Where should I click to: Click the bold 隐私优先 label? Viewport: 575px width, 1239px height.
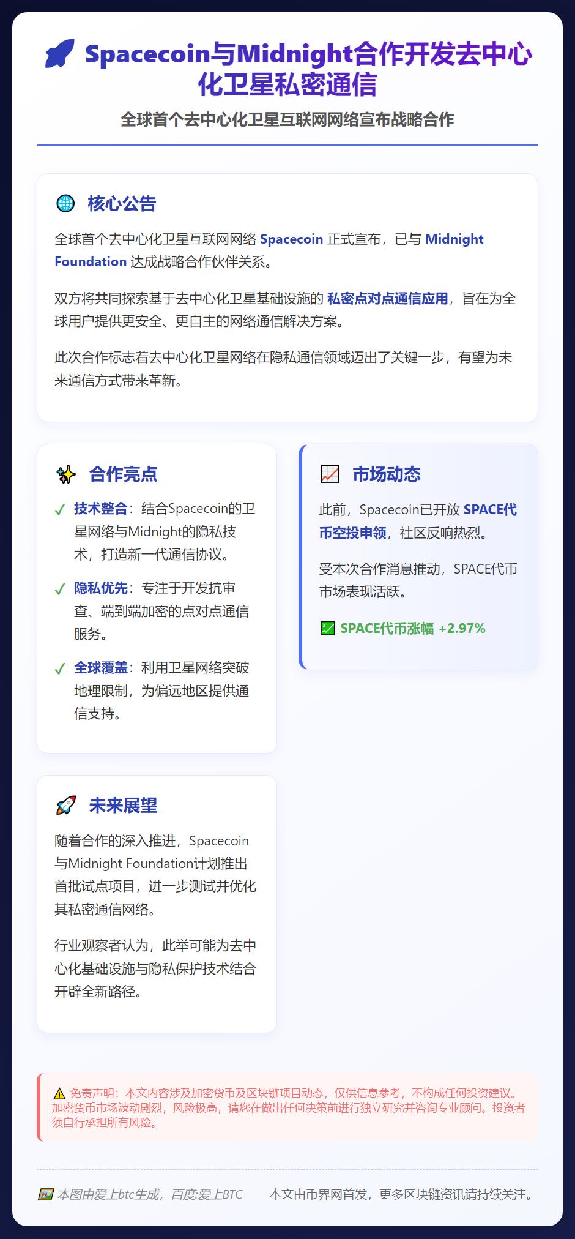coord(101,588)
